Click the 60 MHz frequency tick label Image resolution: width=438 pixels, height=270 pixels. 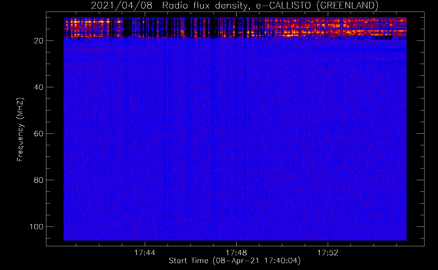[x=39, y=134]
